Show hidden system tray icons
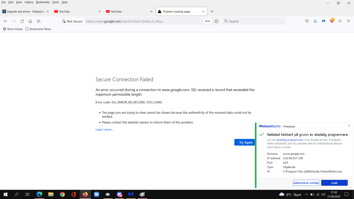This screenshot has width=354, height=199. click(x=306, y=195)
